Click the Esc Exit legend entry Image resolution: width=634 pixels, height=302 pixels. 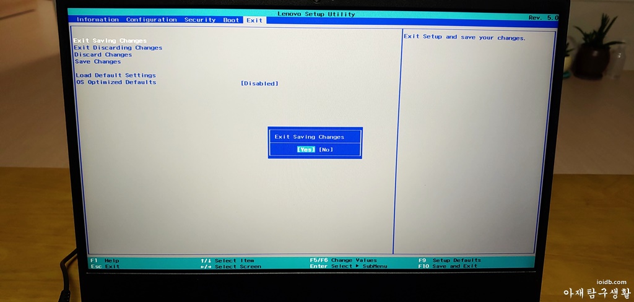click(x=105, y=267)
